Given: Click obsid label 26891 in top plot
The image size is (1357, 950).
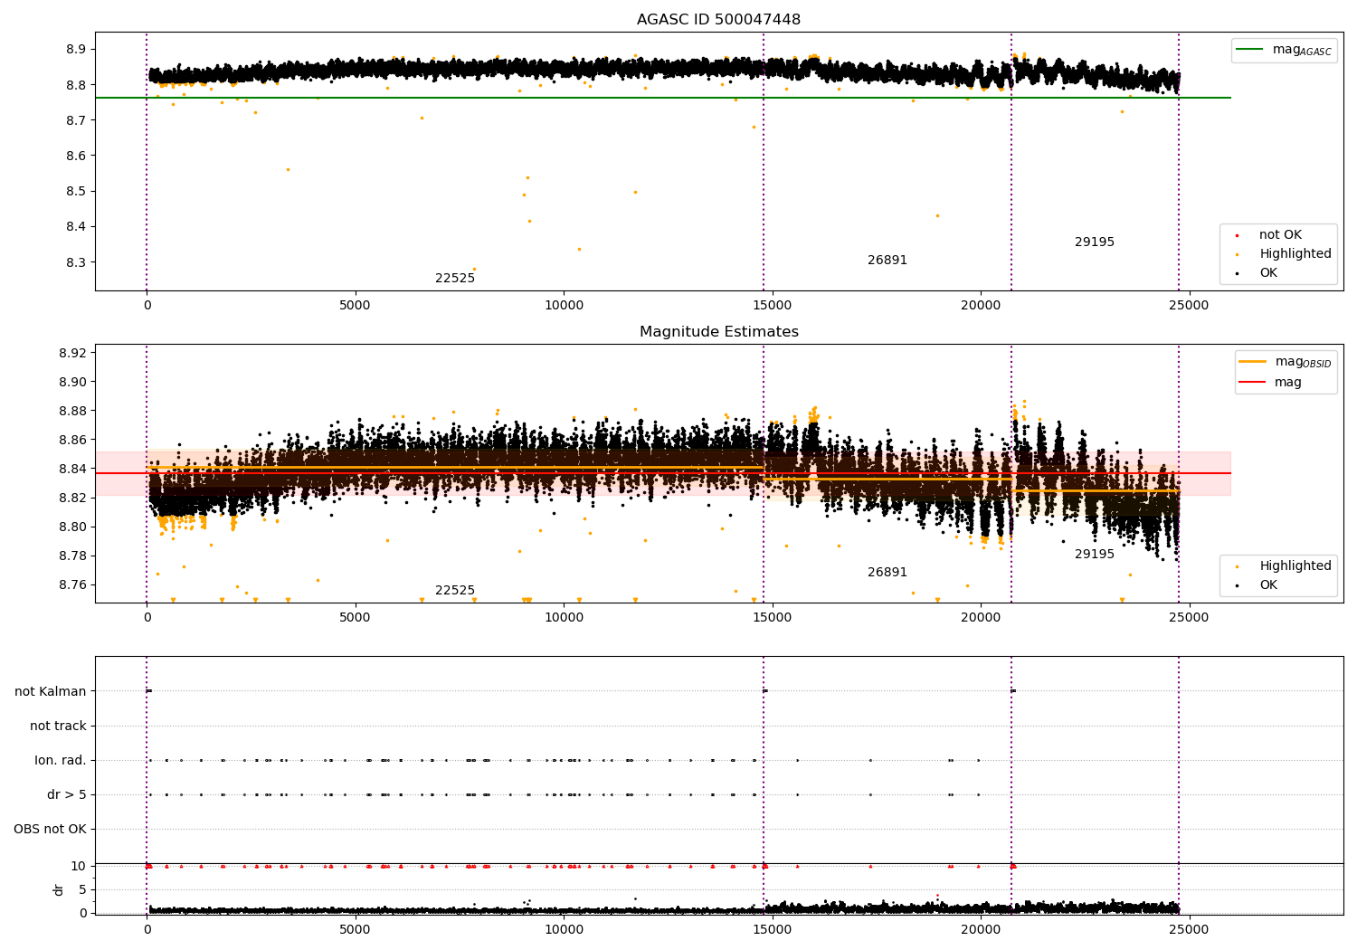Looking at the screenshot, I should [887, 261].
